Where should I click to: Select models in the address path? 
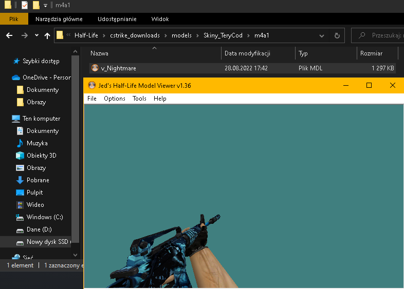[181, 35]
